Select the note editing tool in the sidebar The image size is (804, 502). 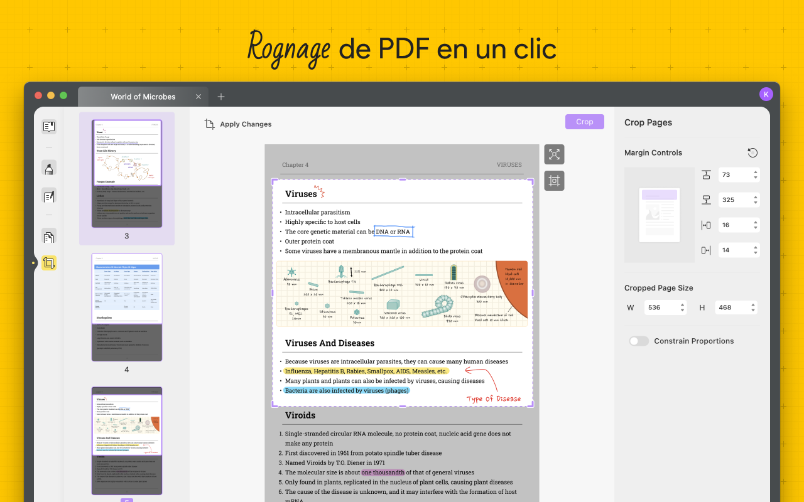(49, 196)
